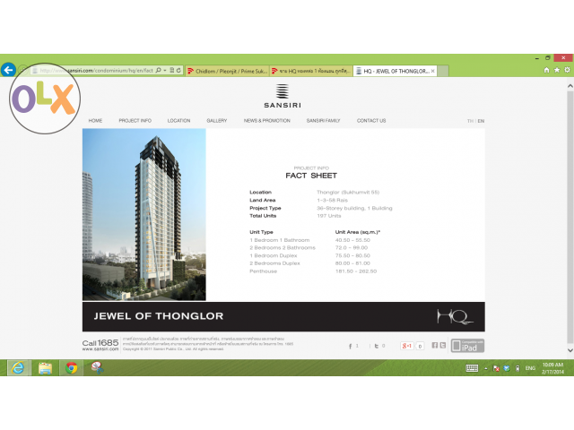This screenshot has height=430, width=574.
Task: Open the PROJECT INFO menu
Action: tap(135, 120)
